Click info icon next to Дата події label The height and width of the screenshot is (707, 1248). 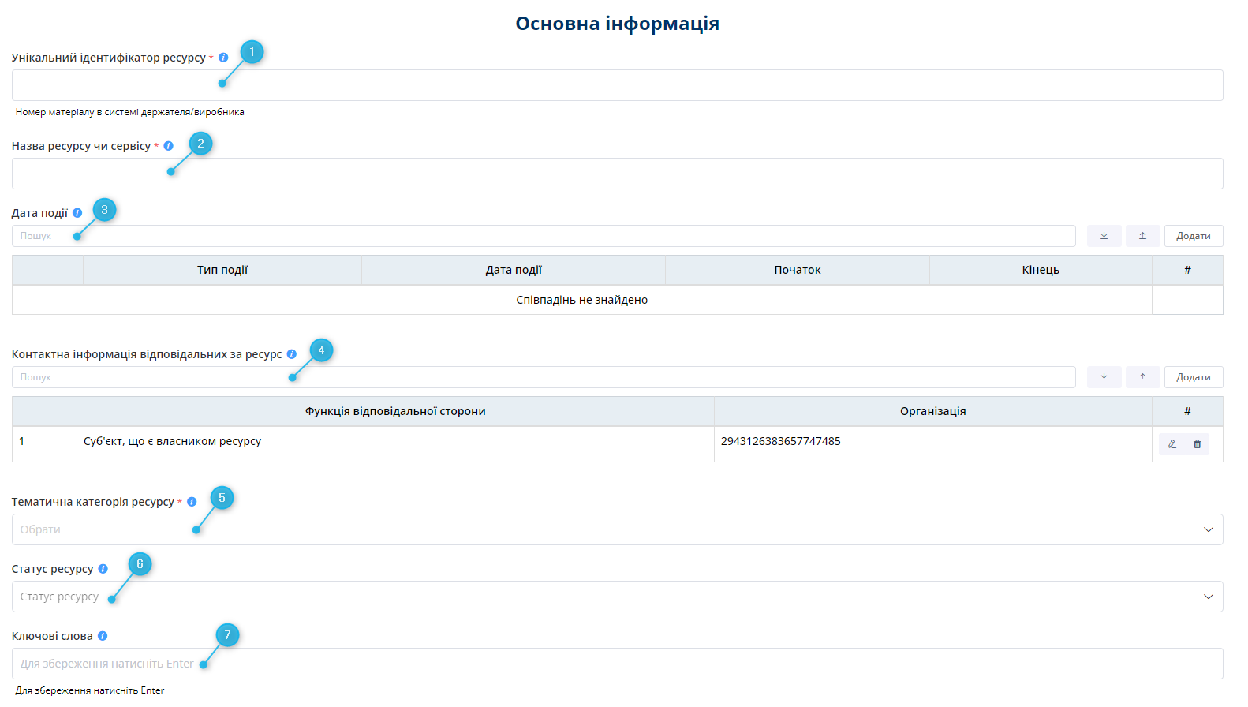pos(77,213)
